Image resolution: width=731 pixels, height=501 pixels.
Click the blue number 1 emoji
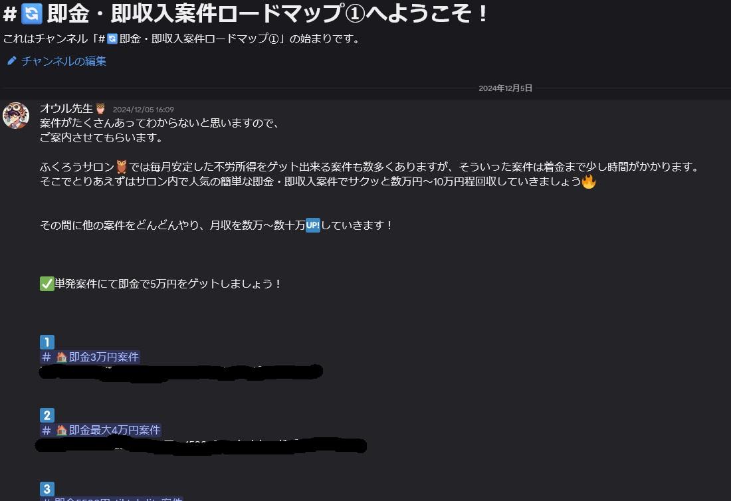coord(47,342)
